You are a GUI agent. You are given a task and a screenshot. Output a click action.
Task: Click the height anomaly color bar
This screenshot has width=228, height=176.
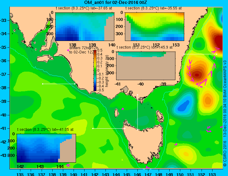pos(95,70)
